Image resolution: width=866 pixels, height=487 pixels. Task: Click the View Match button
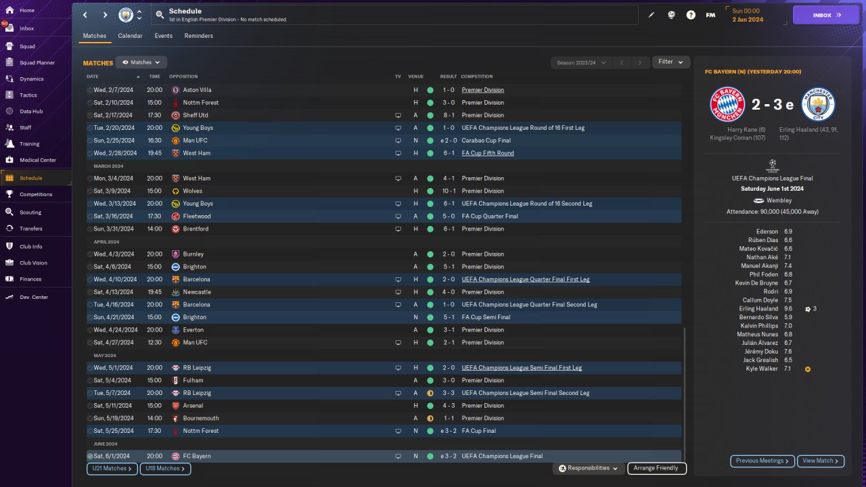tap(821, 461)
